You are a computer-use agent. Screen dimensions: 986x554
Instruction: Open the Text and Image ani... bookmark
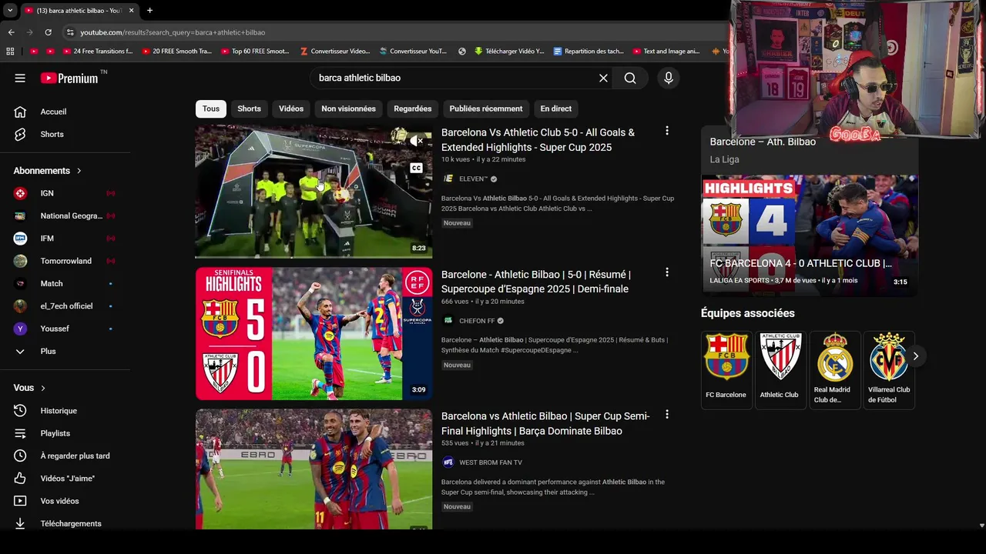[x=666, y=52]
